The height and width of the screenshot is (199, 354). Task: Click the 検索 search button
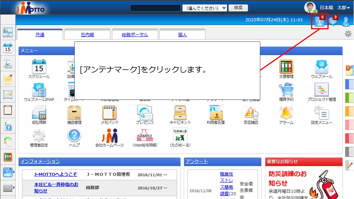pyautogui.click(x=238, y=8)
